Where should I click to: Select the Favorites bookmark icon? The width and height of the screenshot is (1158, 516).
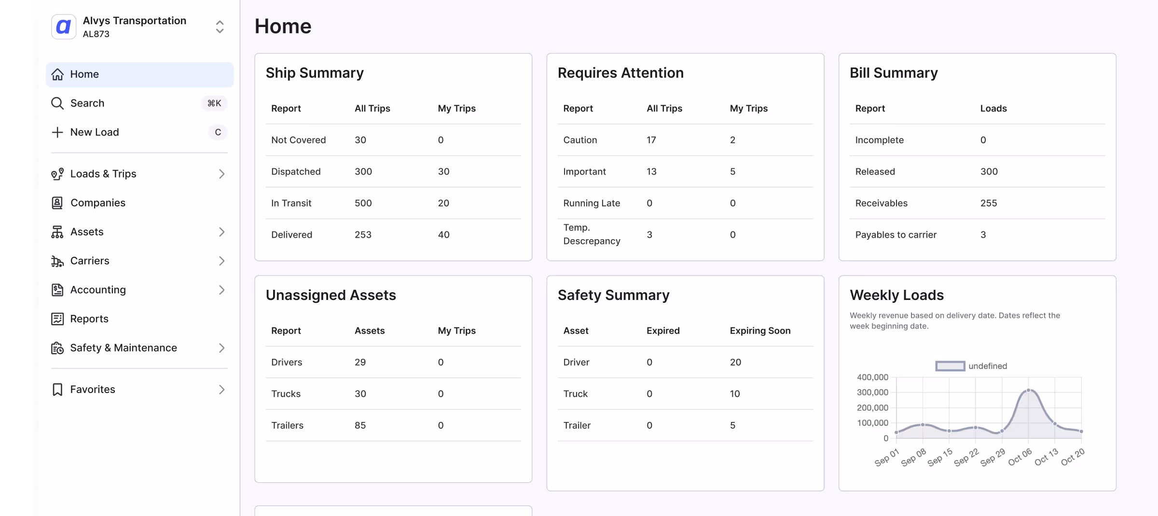58,389
